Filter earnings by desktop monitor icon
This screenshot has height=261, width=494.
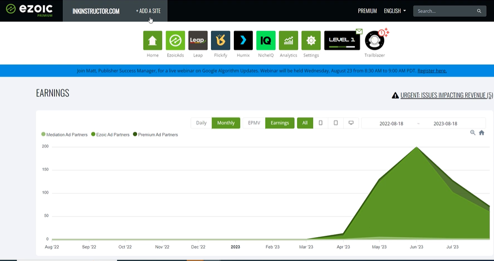point(351,123)
